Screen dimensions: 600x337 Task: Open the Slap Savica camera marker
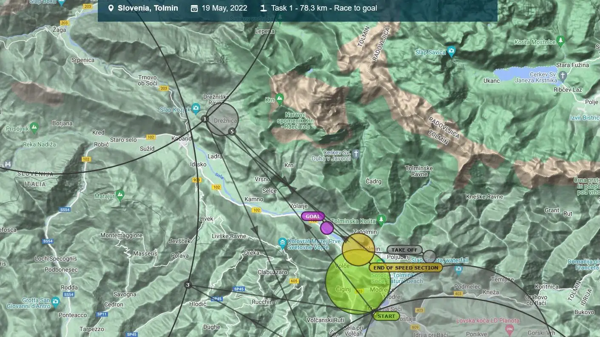451,51
